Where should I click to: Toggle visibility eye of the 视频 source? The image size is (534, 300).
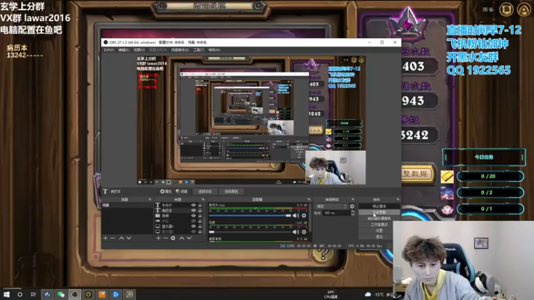click(194, 215)
